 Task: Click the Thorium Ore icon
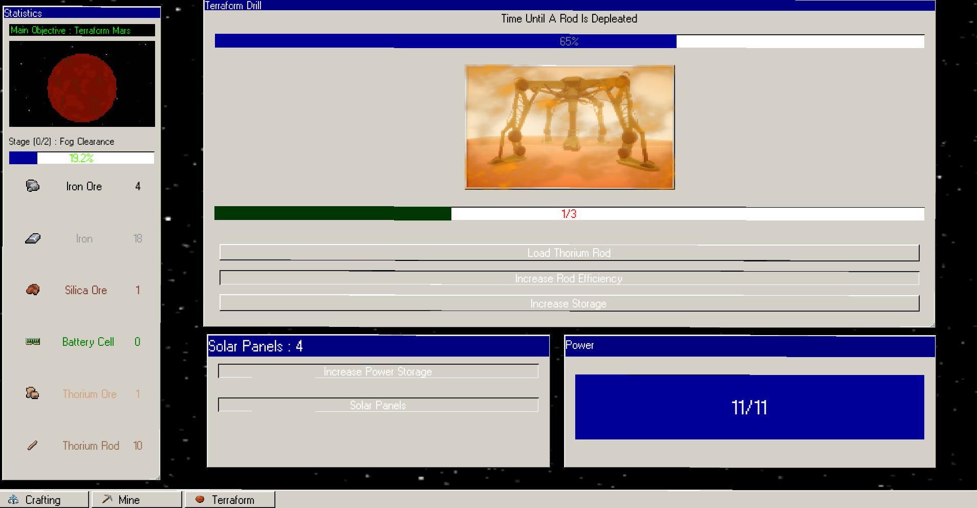[33, 393]
